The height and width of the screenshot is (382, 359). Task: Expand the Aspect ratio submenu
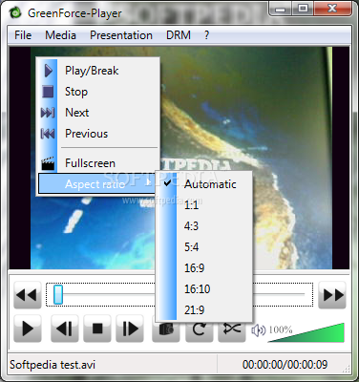point(97,183)
